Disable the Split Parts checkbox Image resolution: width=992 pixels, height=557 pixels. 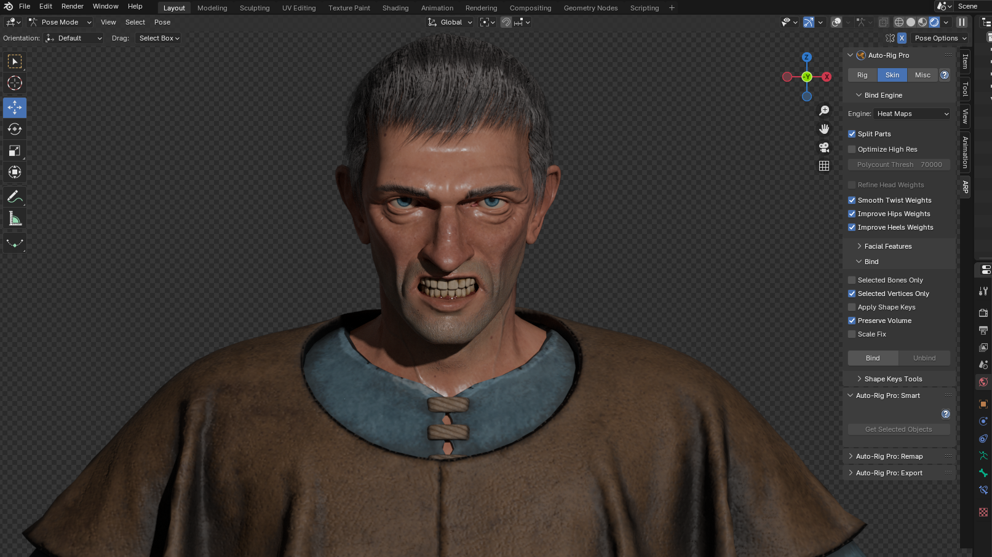pos(852,134)
